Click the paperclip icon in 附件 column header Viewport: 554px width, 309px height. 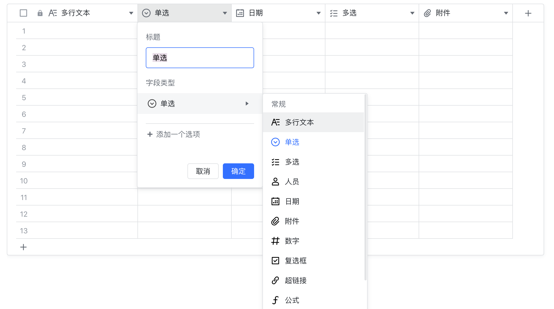(427, 13)
